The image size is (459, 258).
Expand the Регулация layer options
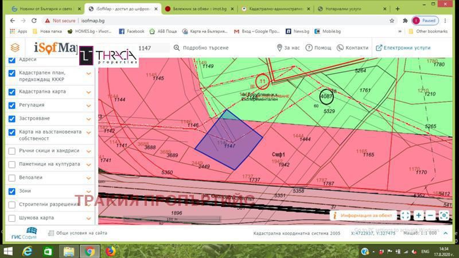click(88, 105)
